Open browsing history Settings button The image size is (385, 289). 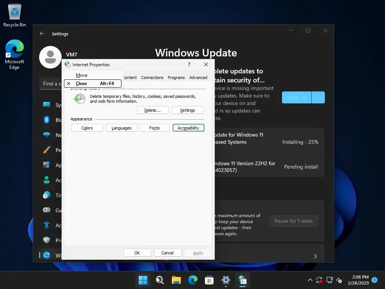click(188, 110)
